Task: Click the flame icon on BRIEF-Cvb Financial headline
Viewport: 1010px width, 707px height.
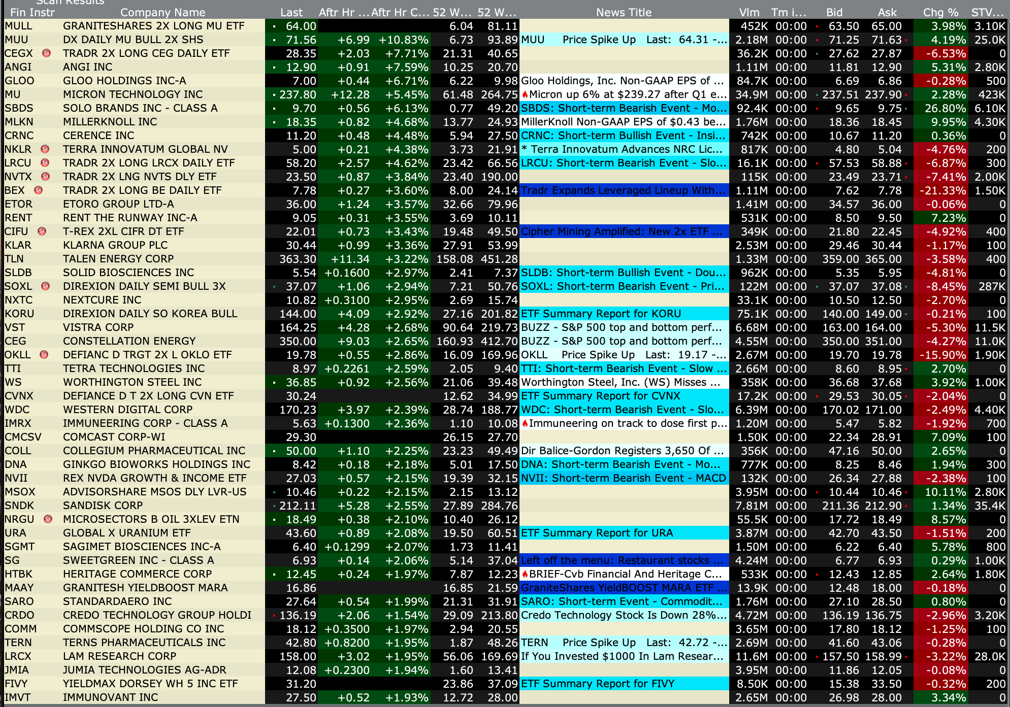Action: (x=525, y=575)
